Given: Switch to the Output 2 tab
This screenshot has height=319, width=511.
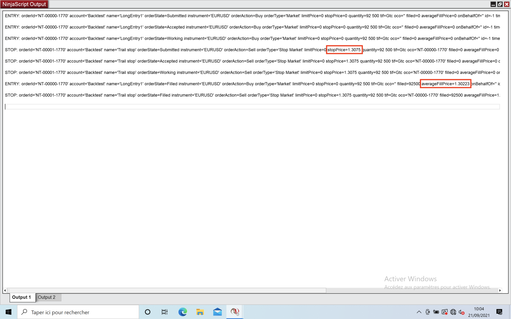Looking at the screenshot, I should (x=47, y=297).
